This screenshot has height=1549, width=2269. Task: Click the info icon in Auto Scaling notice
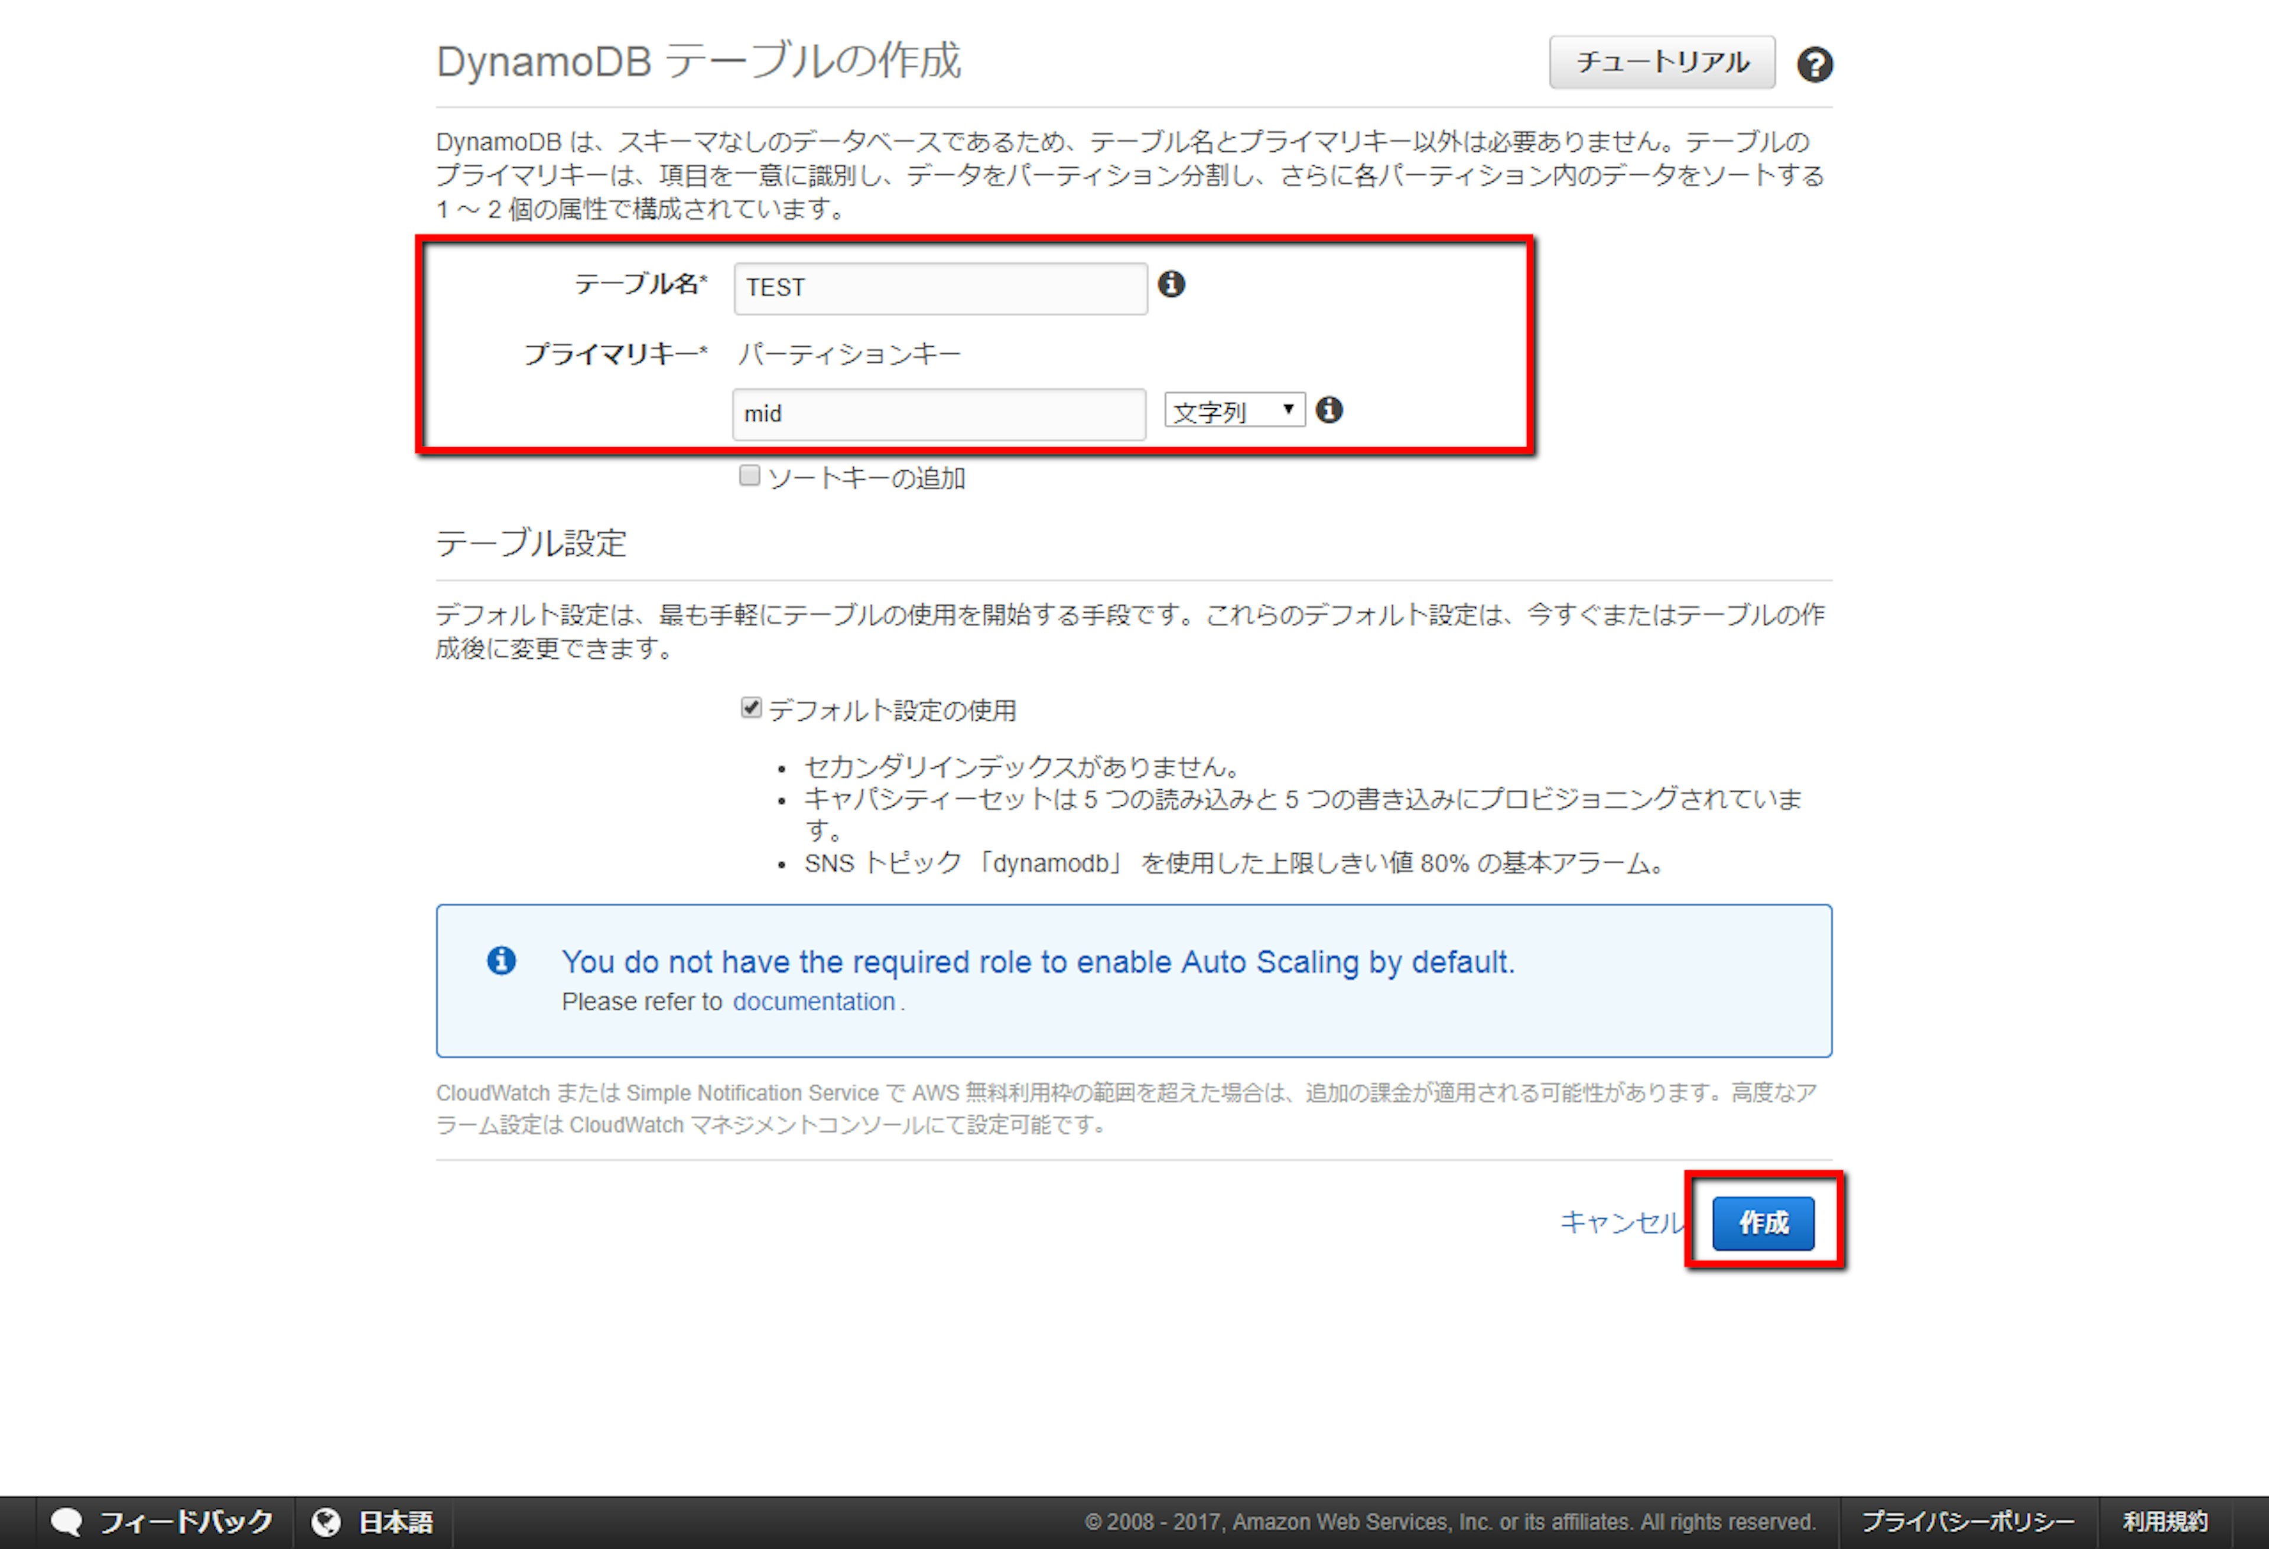(501, 961)
